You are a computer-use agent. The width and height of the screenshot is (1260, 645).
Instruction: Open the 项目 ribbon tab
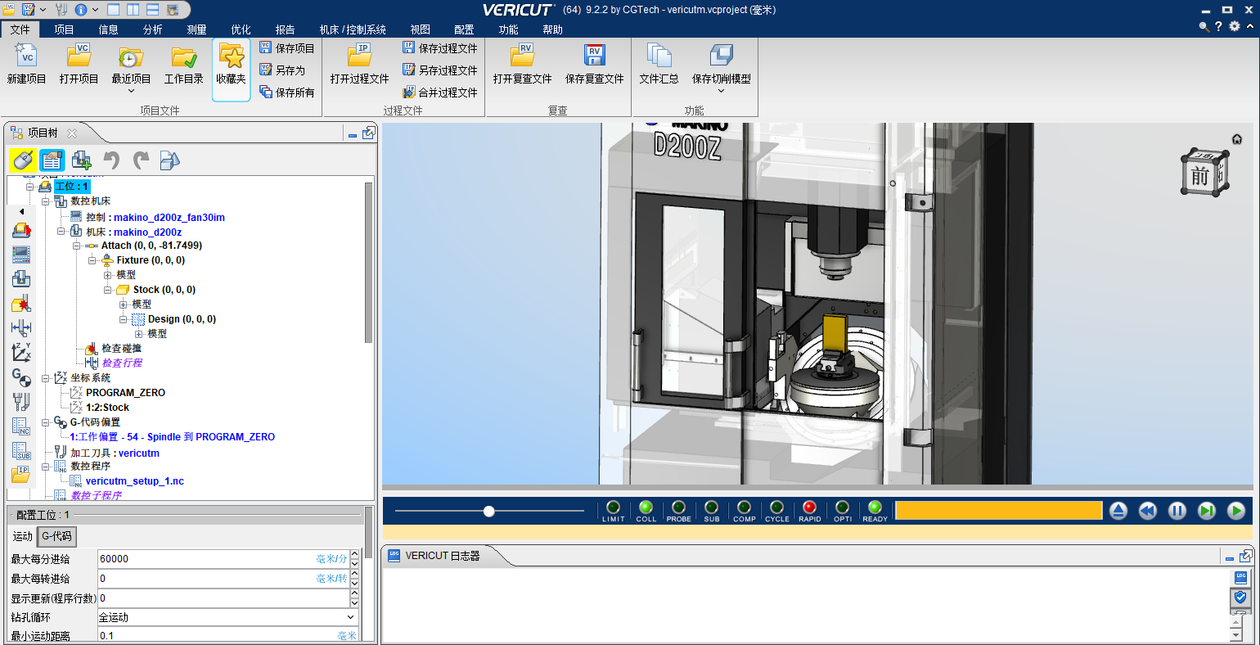64,29
